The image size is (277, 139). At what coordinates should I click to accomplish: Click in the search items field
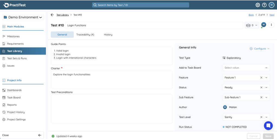tap(140, 5)
